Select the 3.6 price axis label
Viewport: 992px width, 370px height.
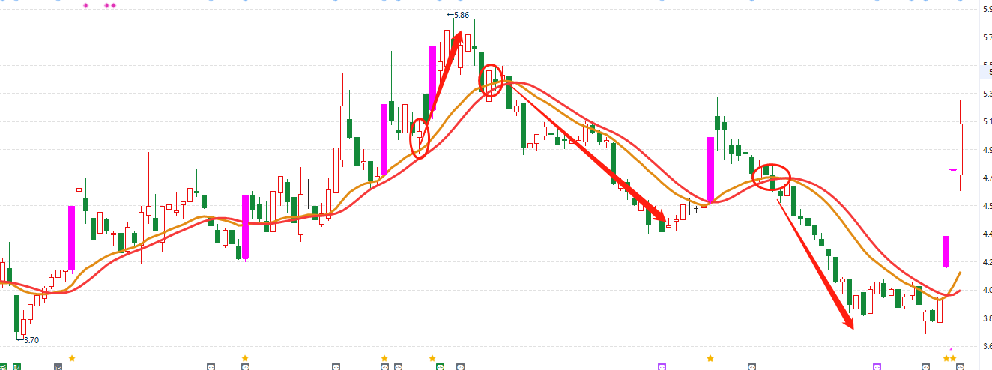987,346
